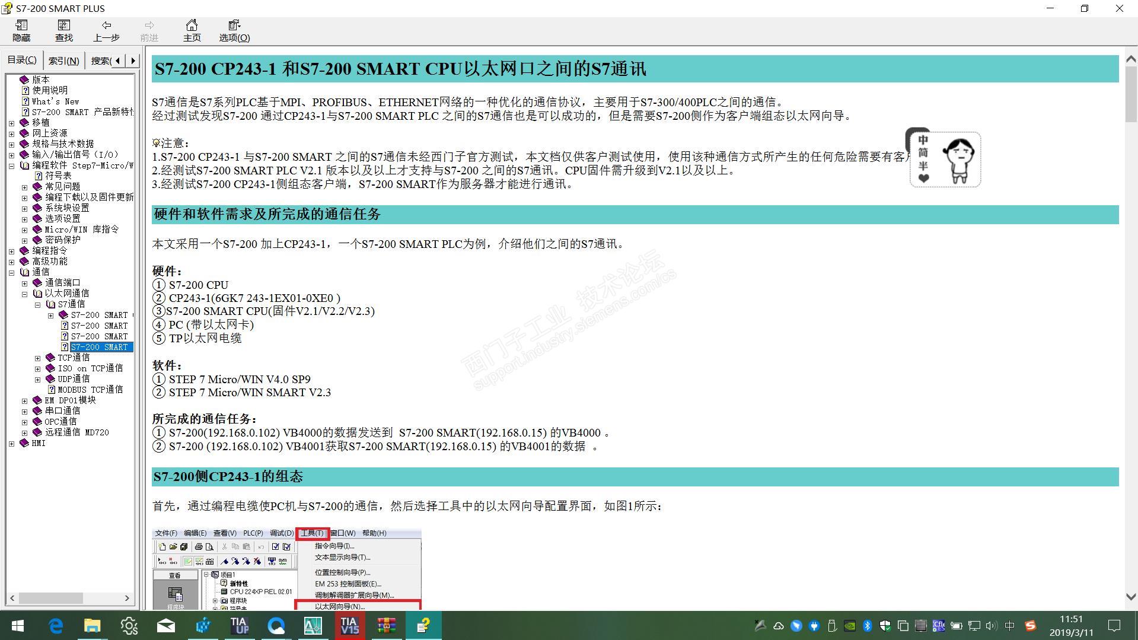Click the content pane scroll-up arrow

[1130, 59]
